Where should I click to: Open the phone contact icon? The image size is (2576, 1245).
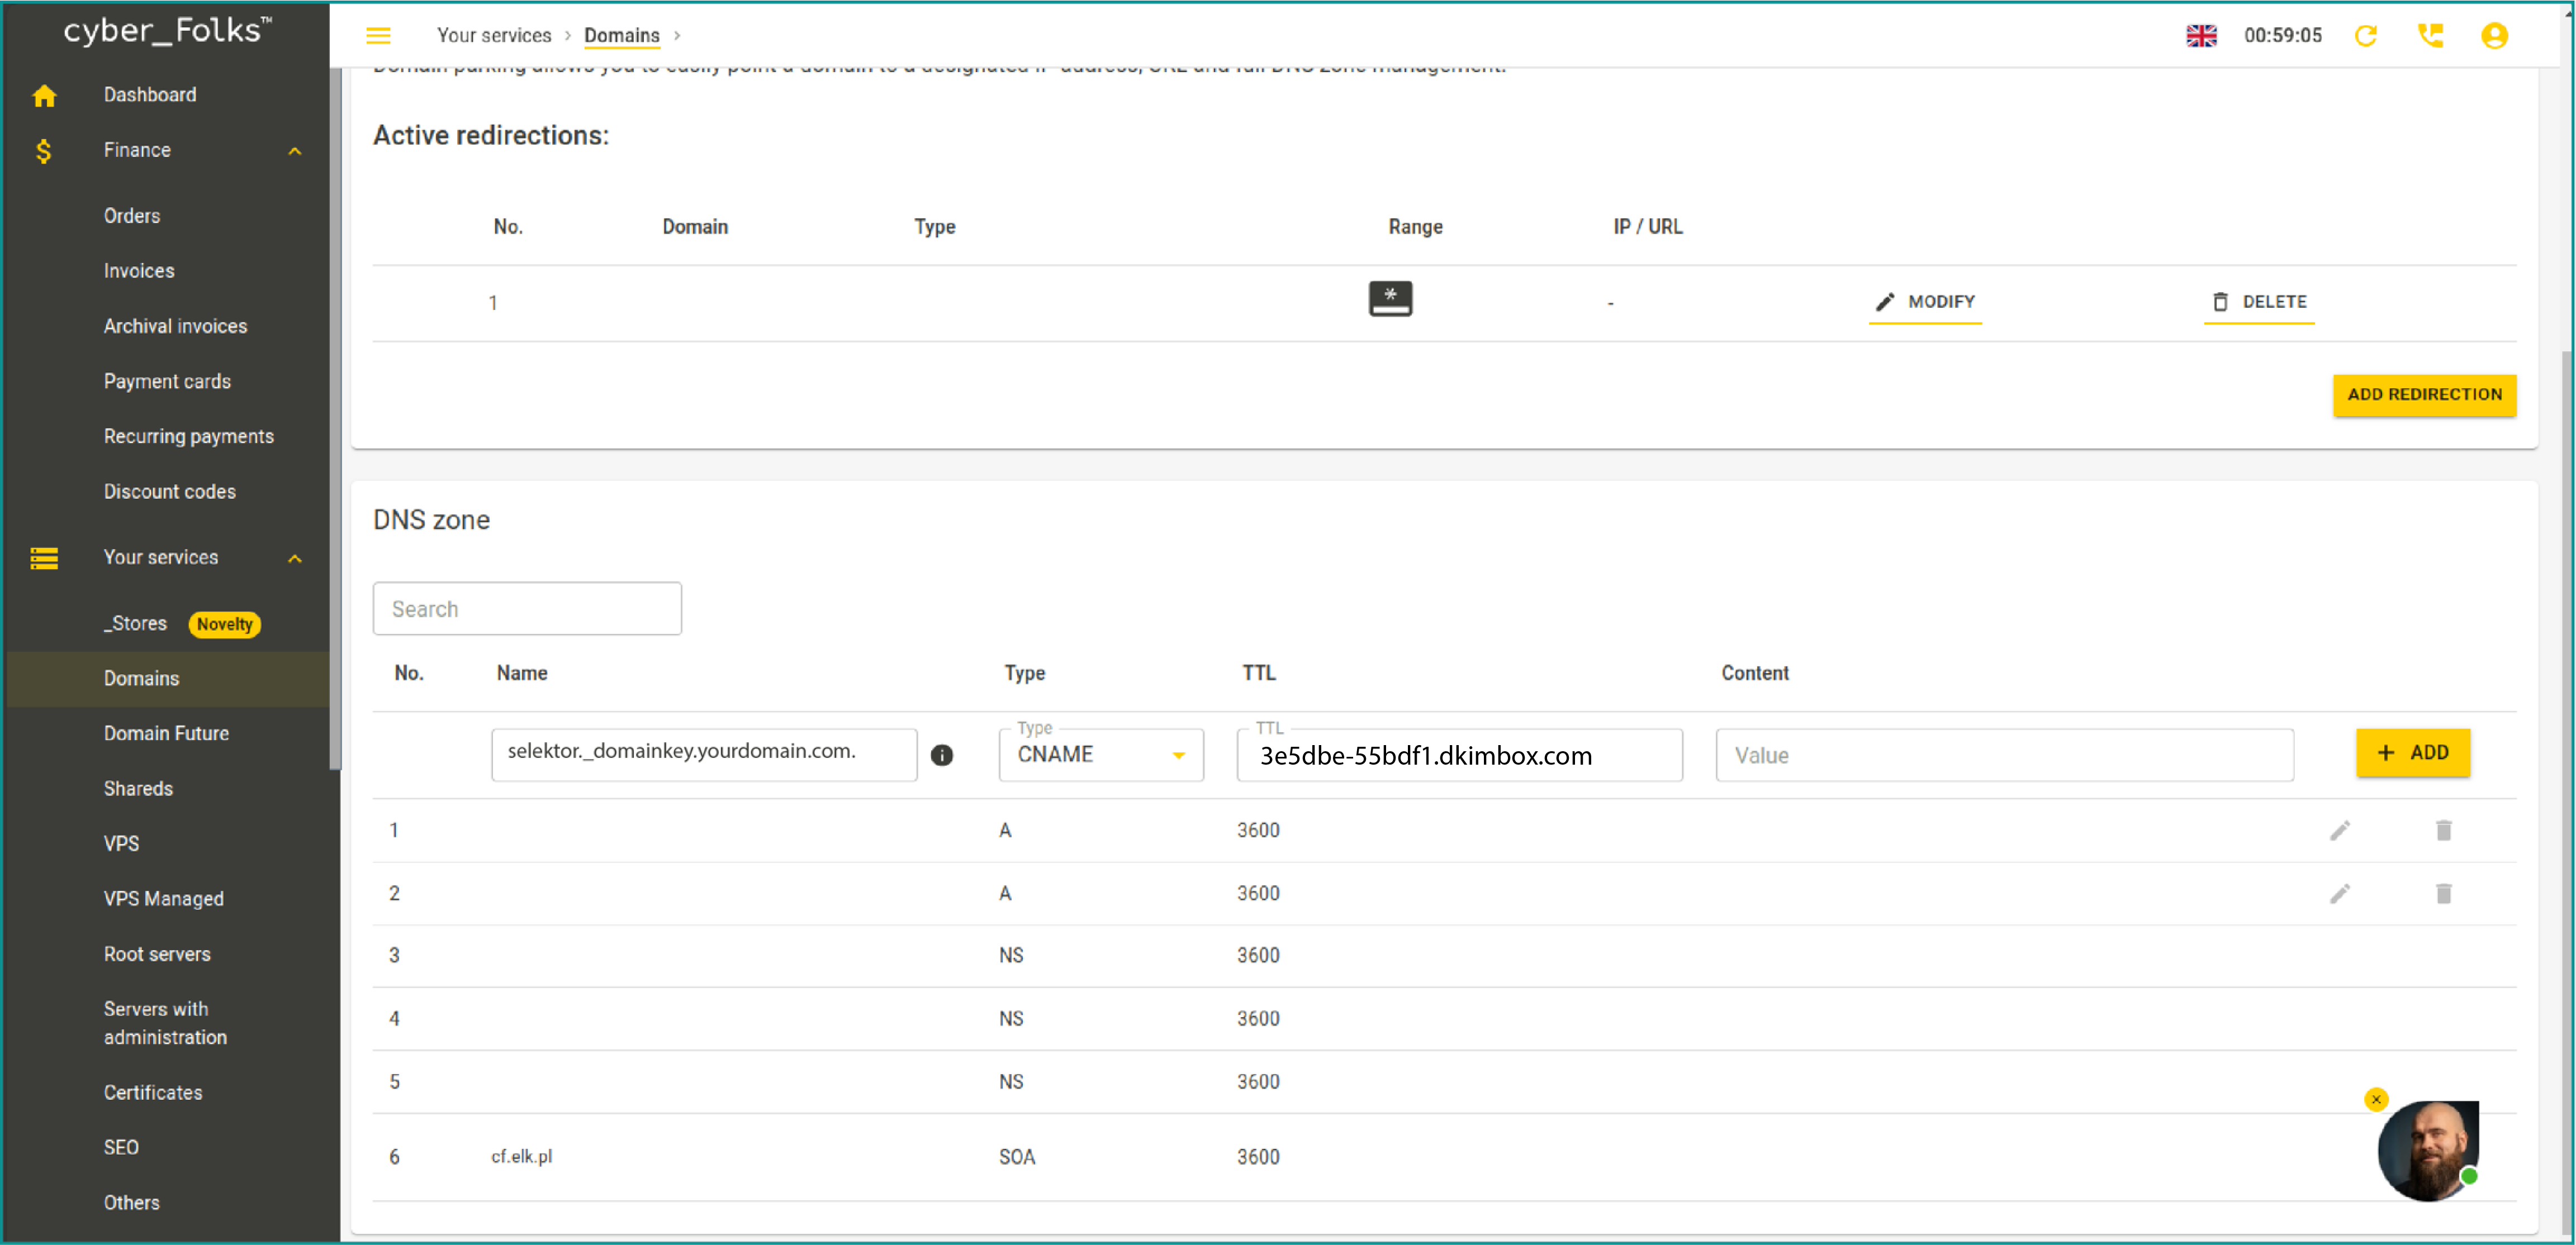pos(2430,36)
